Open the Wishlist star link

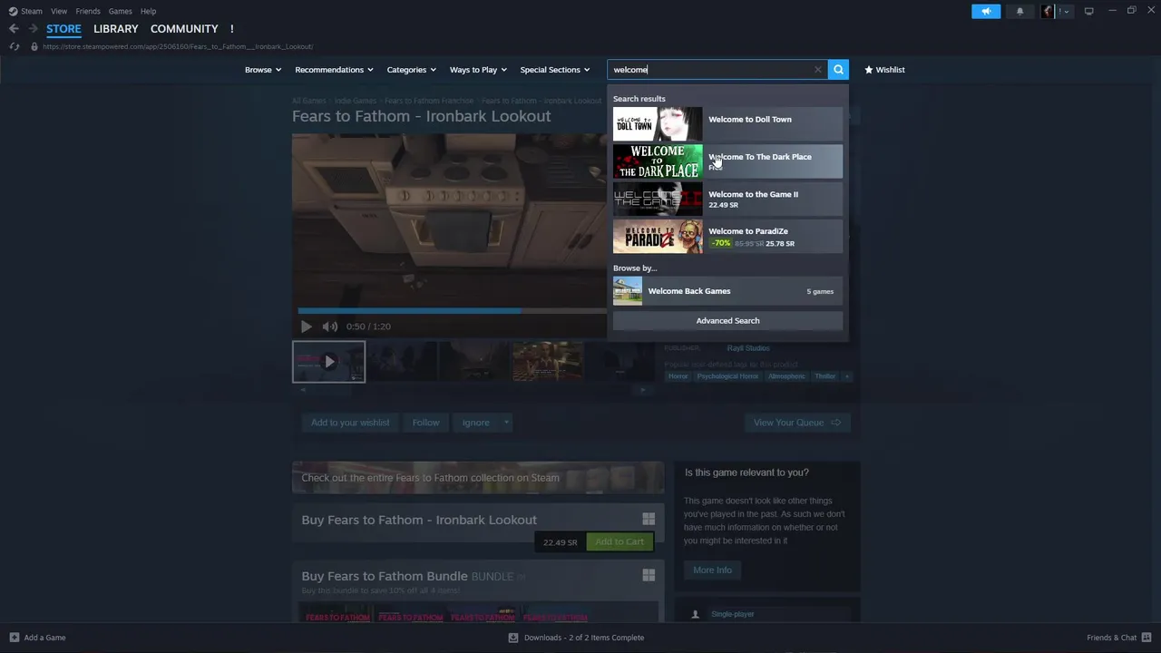point(884,69)
